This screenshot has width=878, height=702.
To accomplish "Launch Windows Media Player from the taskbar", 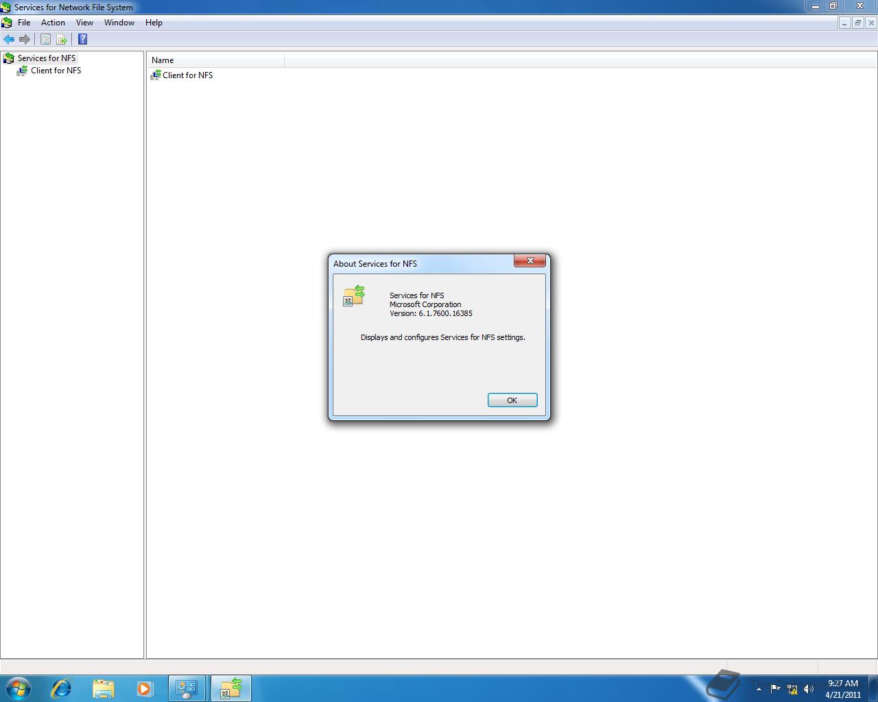I will coord(145,688).
